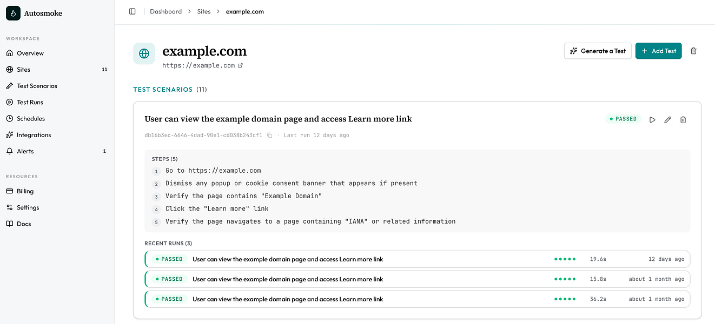Viewport: 715px width, 324px height.
Task: Click the TEST SCENARIOS section heading
Action: pyautogui.click(x=163, y=90)
